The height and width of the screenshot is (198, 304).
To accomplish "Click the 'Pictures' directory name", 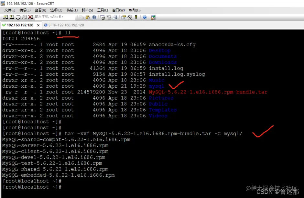I will pyautogui.click(x=161, y=98).
